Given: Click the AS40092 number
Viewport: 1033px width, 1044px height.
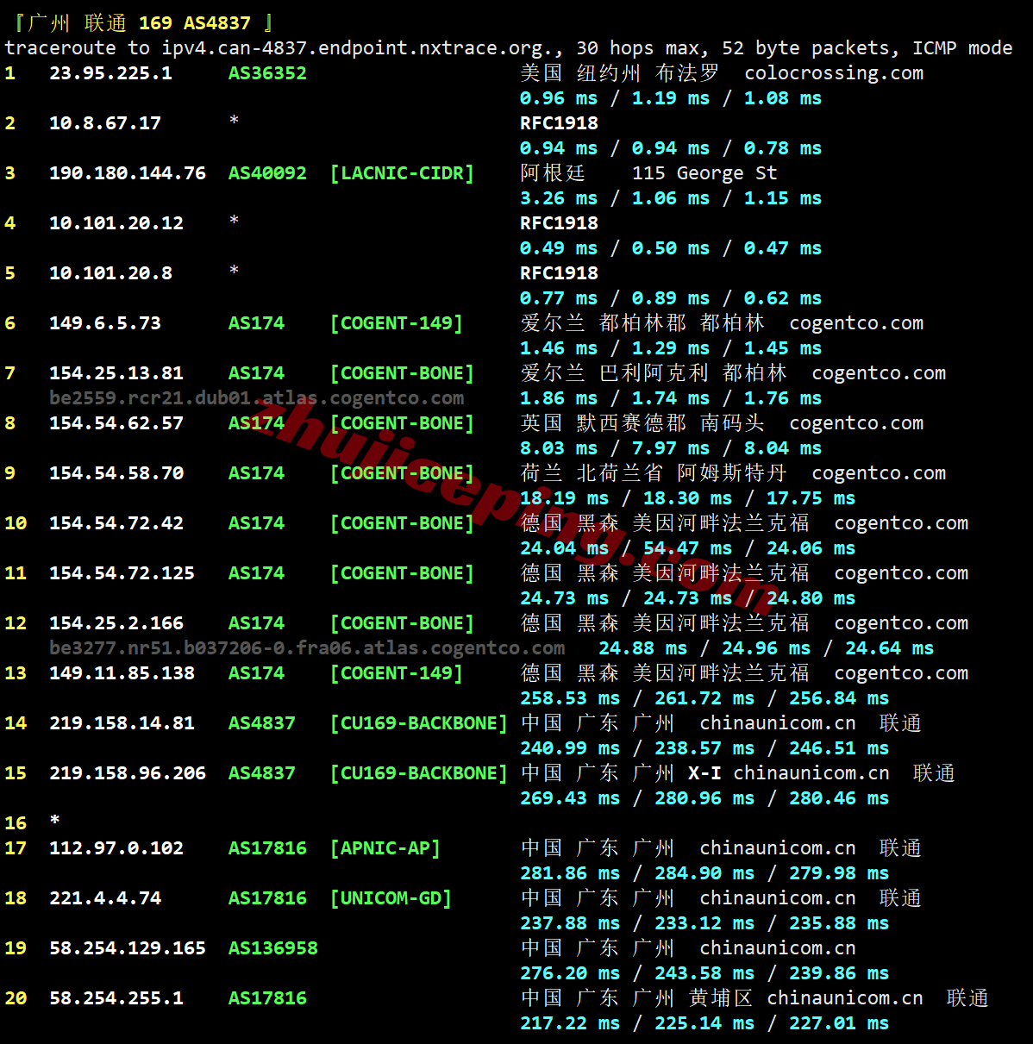Looking at the screenshot, I should tap(267, 173).
